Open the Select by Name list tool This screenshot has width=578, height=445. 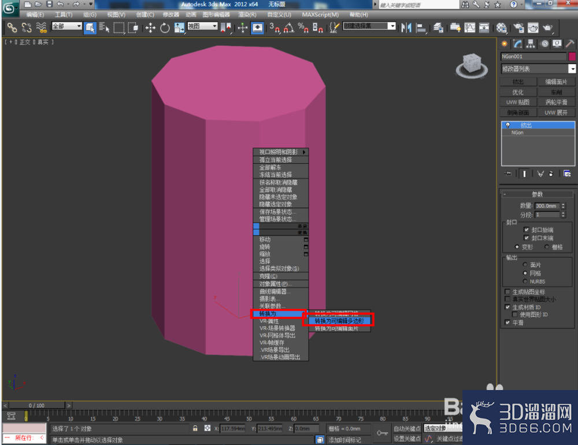pos(104,28)
